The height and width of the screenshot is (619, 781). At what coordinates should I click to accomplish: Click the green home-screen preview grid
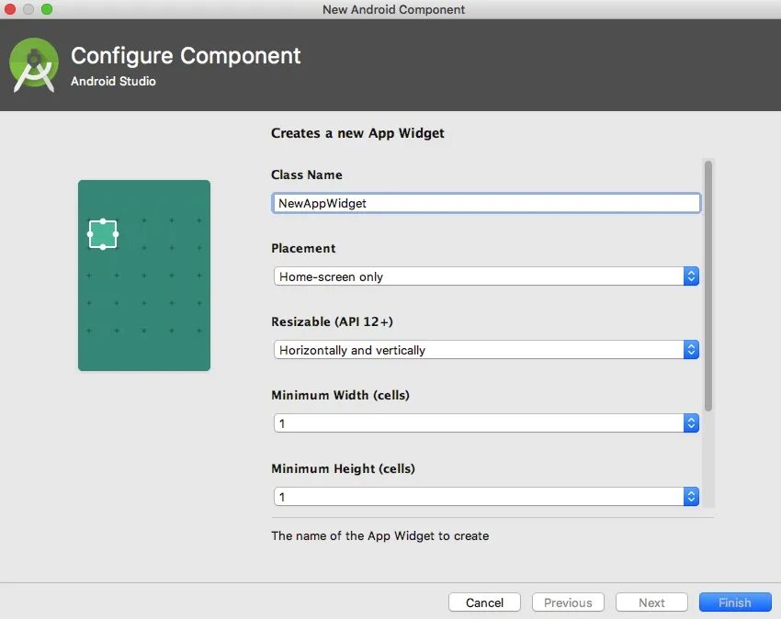tap(156, 303)
